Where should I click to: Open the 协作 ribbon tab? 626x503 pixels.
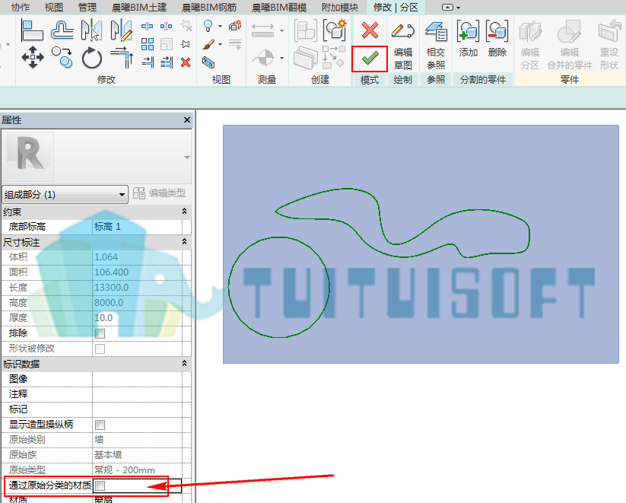pyautogui.click(x=20, y=7)
